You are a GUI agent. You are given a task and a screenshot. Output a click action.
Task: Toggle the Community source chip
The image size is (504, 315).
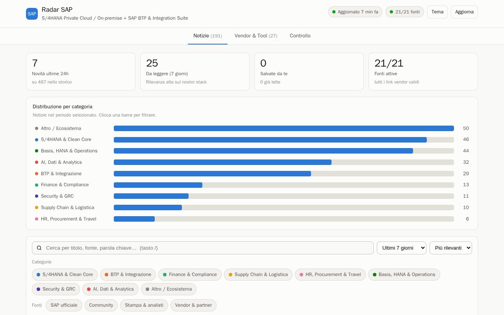(x=101, y=305)
